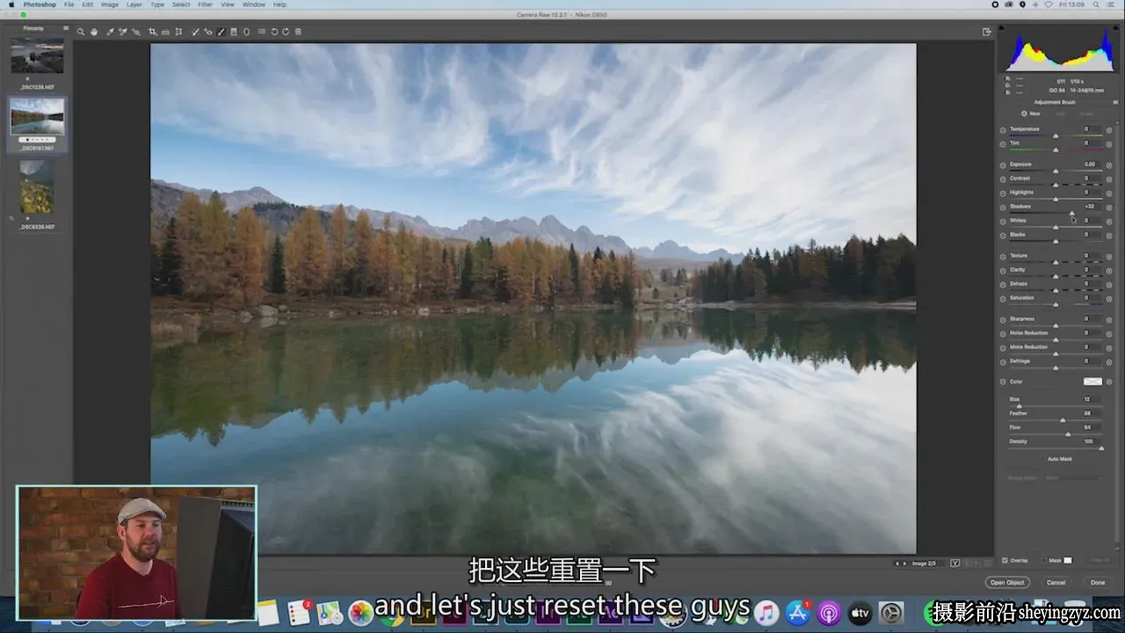
Task: Decrease Sharpness with minus icon
Action: pos(1003,320)
